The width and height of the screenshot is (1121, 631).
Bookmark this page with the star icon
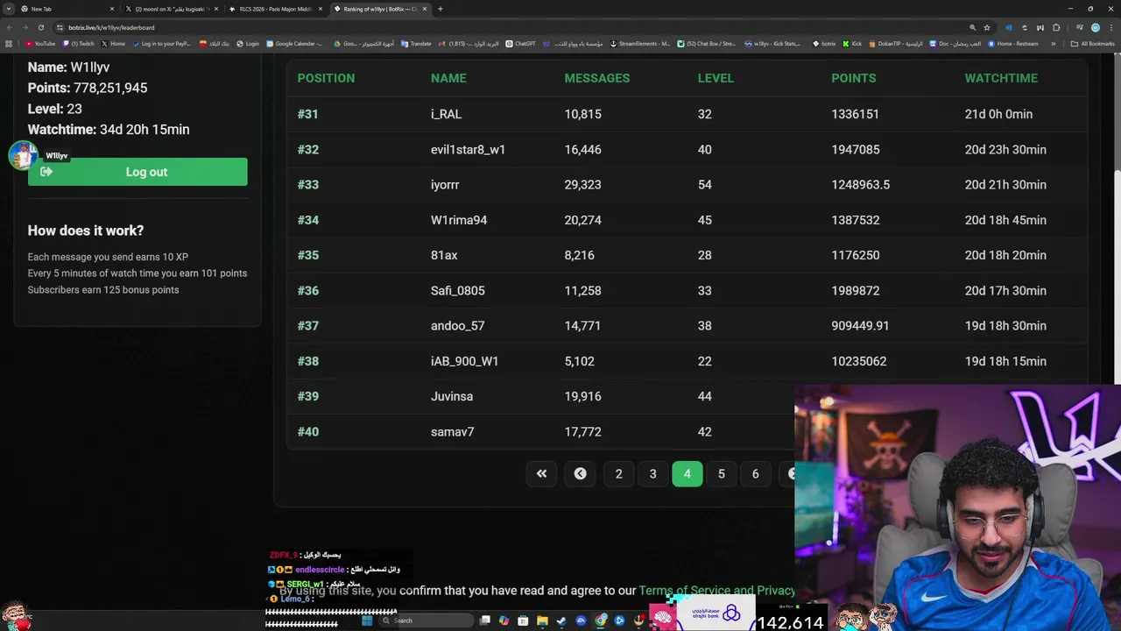pyautogui.click(x=987, y=27)
